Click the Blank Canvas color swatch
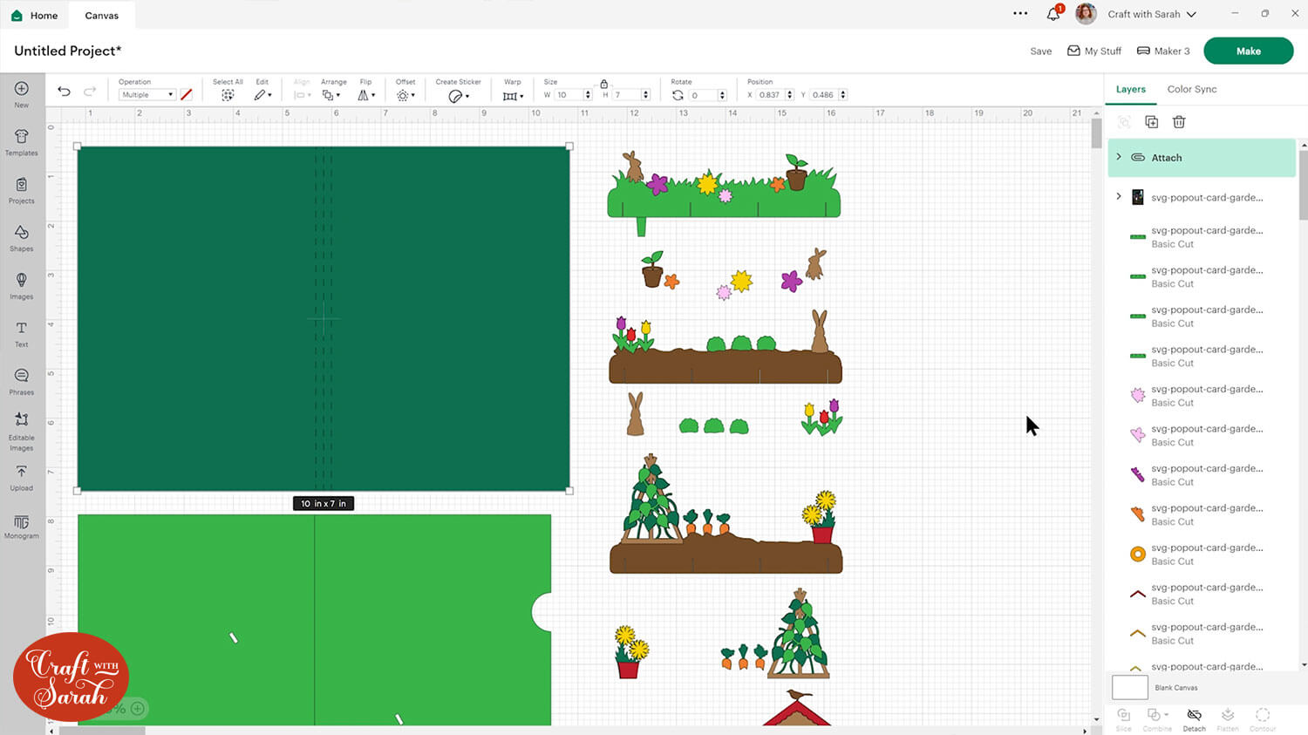The width and height of the screenshot is (1308, 735). 1129,687
